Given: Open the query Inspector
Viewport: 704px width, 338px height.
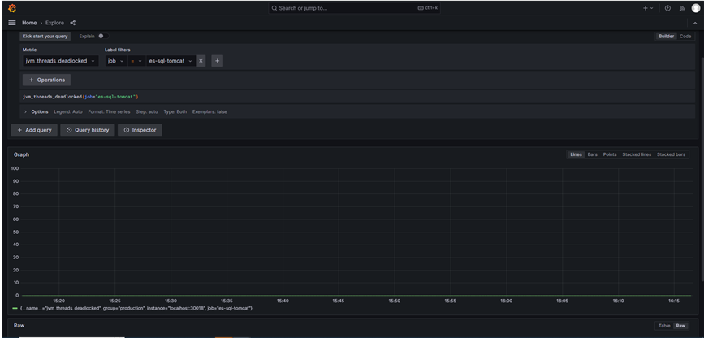Looking at the screenshot, I should pos(140,130).
